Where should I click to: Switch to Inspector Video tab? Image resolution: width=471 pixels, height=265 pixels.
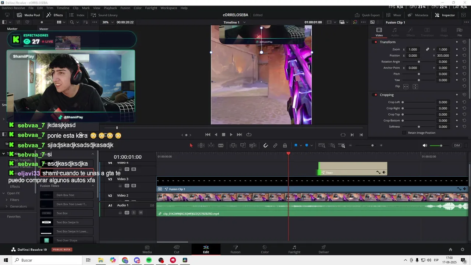click(x=379, y=32)
